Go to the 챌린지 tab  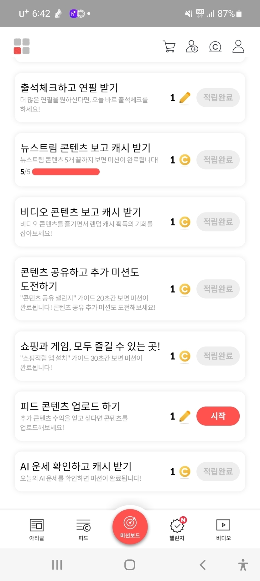point(177,529)
